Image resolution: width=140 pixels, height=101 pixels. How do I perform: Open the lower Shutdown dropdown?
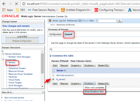click(89, 84)
